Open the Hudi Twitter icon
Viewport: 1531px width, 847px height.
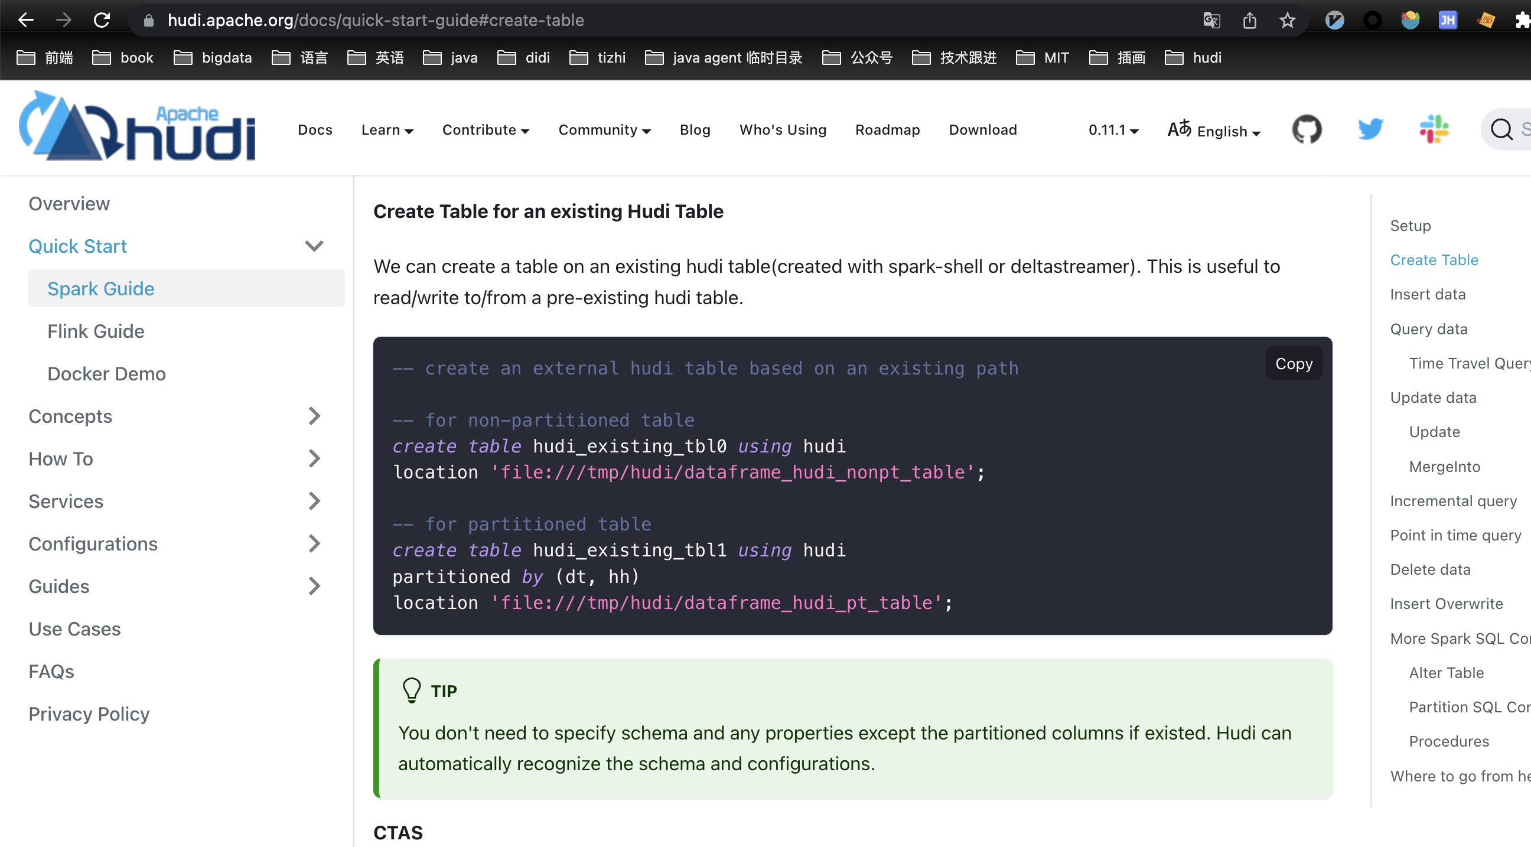coord(1370,129)
